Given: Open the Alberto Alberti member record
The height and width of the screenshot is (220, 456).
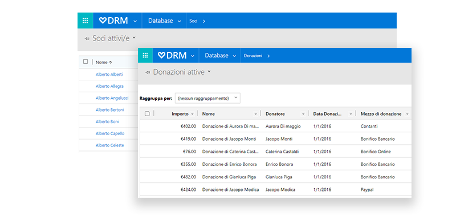Looking at the screenshot, I should 109,75.
